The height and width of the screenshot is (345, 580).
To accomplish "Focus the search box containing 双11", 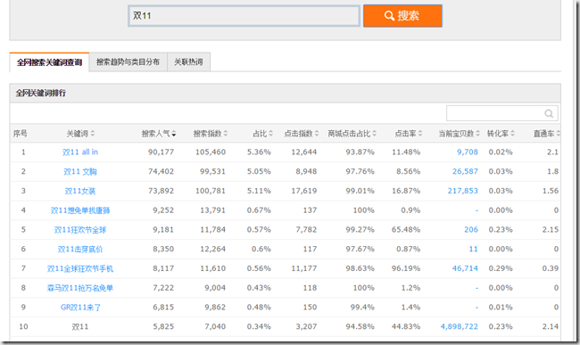I will [244, 15].
